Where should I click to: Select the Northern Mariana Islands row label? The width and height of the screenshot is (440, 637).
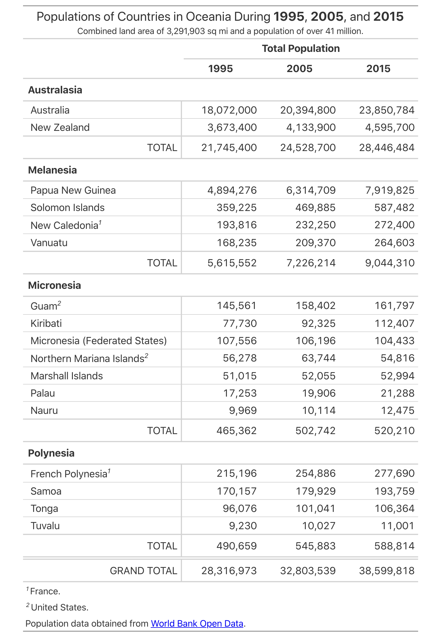(x=87, y=358)
